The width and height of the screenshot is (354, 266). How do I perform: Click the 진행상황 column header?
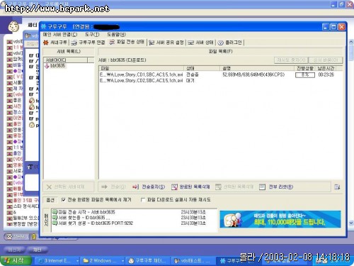click(305, 69)
